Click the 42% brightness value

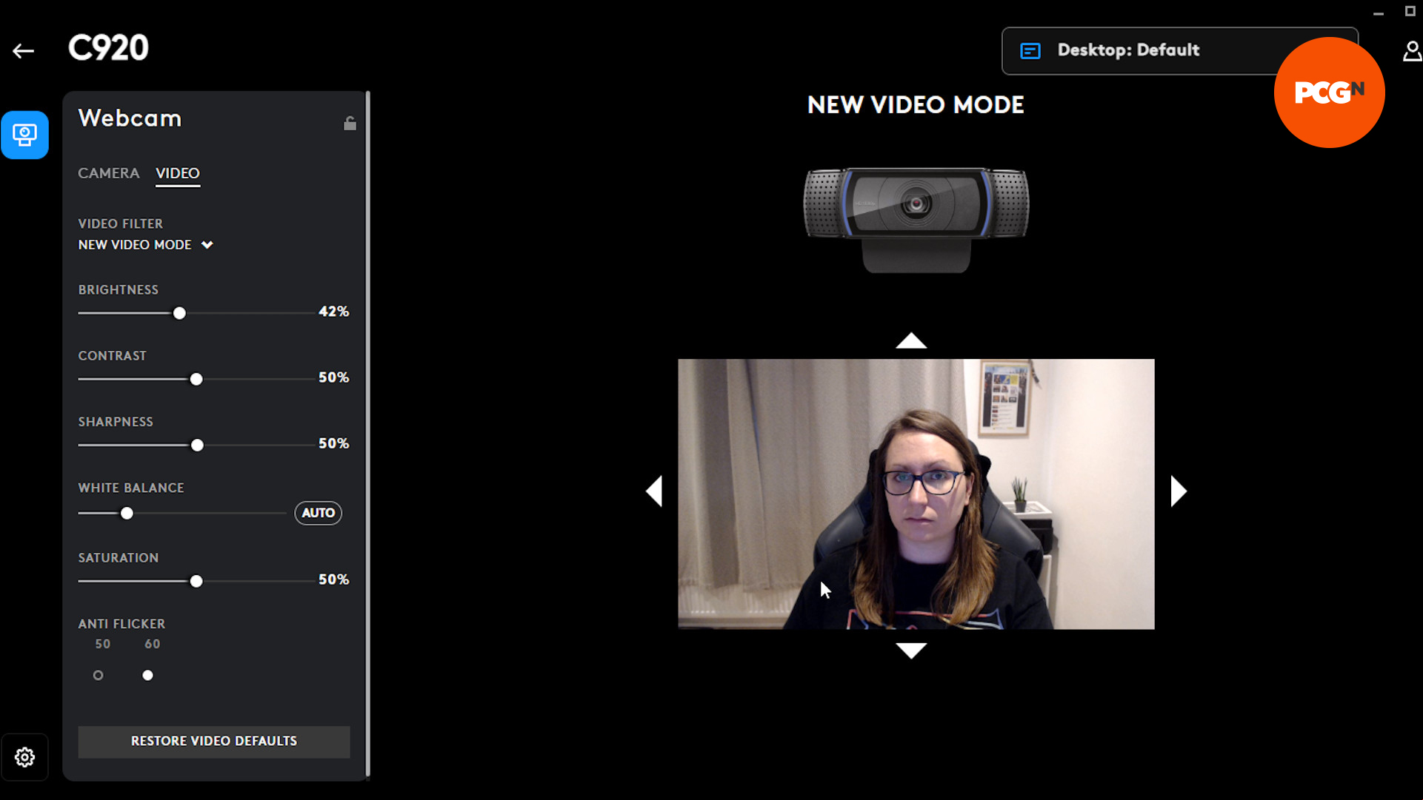[334, 312]
